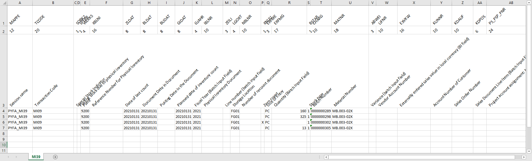Image resolution: width=532 pixels, height=161 pixels.
Task: Click horizontal scrollbar left arrow
Action: coord(326,157)
